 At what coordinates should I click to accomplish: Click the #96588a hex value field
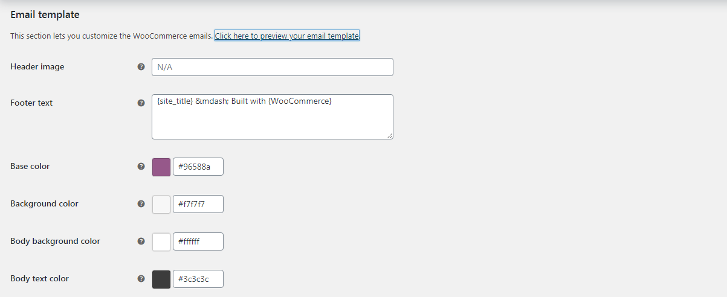point(198,167)
